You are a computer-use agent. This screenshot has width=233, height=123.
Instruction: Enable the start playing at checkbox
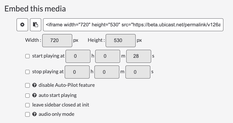click(28, 56)
